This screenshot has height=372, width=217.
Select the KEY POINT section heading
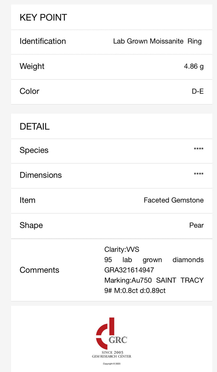tap(43, 18)
